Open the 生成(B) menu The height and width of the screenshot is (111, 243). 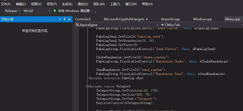point(67,4)
